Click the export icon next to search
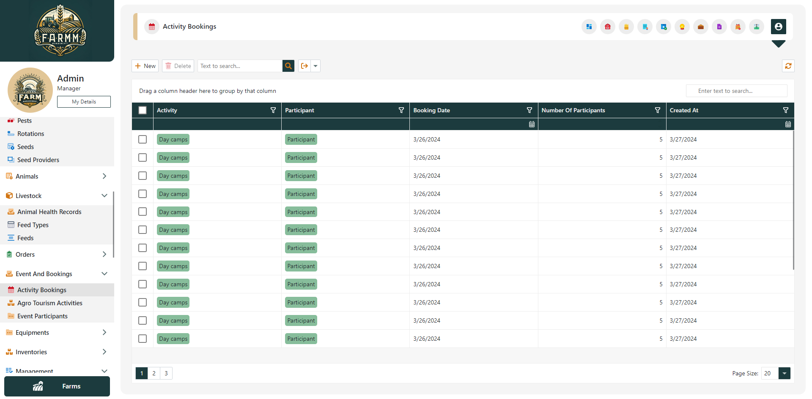Screen dimensions: 812x399 (304, 66)
